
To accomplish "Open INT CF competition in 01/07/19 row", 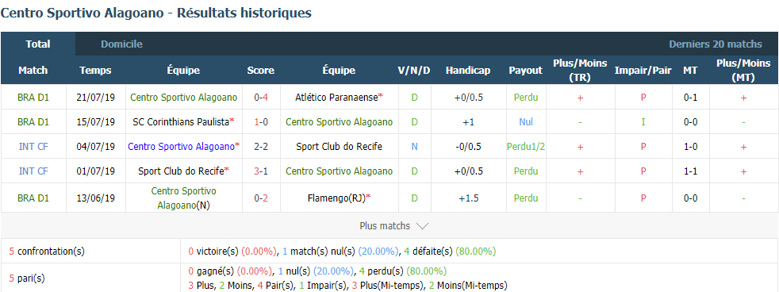I will [x=33, y=171].
